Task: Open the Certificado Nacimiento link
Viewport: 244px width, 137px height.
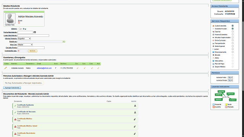Action: coord(26,133)
